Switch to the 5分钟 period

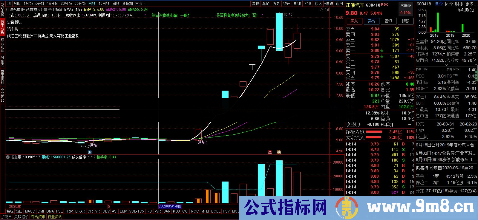[40, 4]
